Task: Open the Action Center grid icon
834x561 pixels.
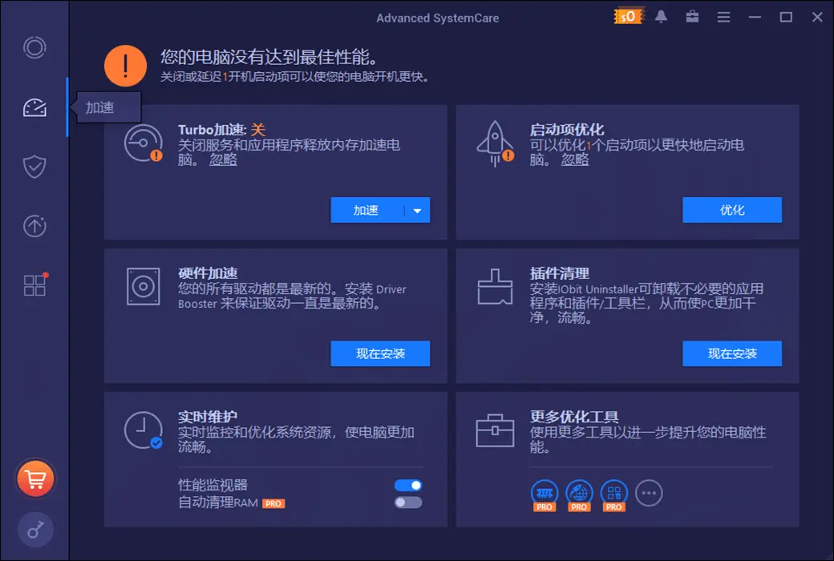Action: [35, 285]
